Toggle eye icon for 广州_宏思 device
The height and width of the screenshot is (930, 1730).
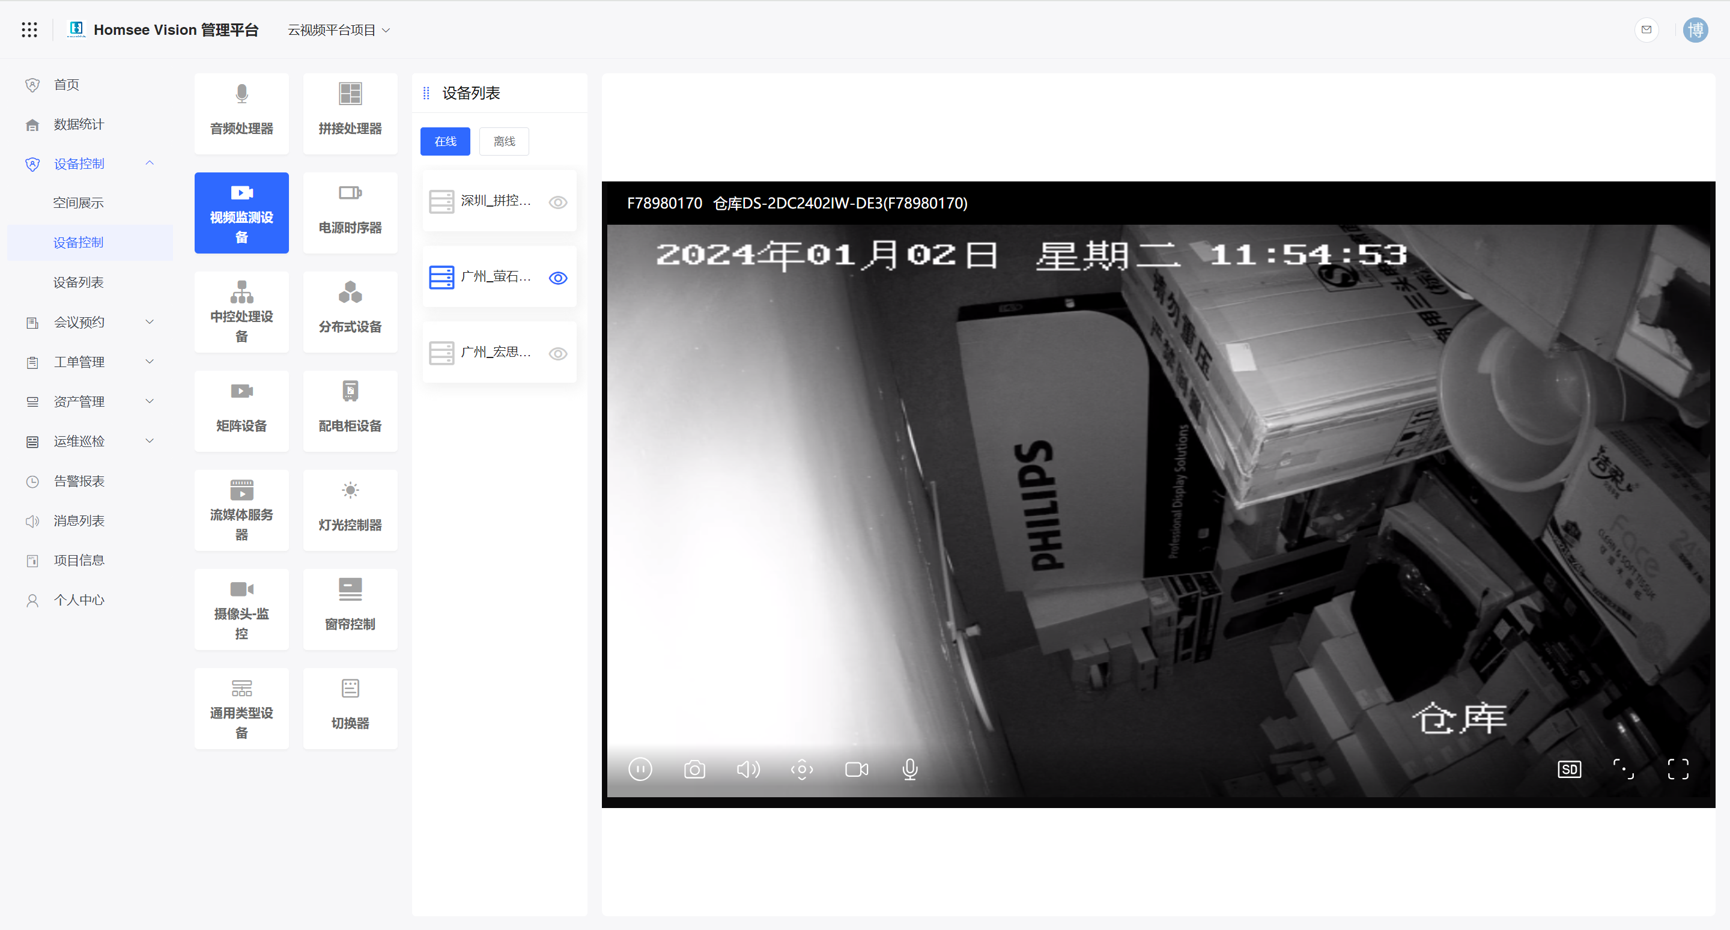[x=557, y=354]
